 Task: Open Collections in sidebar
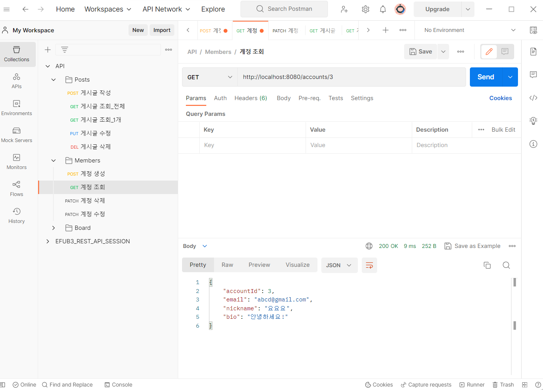pyautogui.click(x=17, y=54)
